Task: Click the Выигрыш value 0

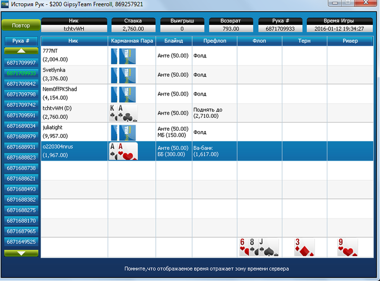Action: pos(182,29)
